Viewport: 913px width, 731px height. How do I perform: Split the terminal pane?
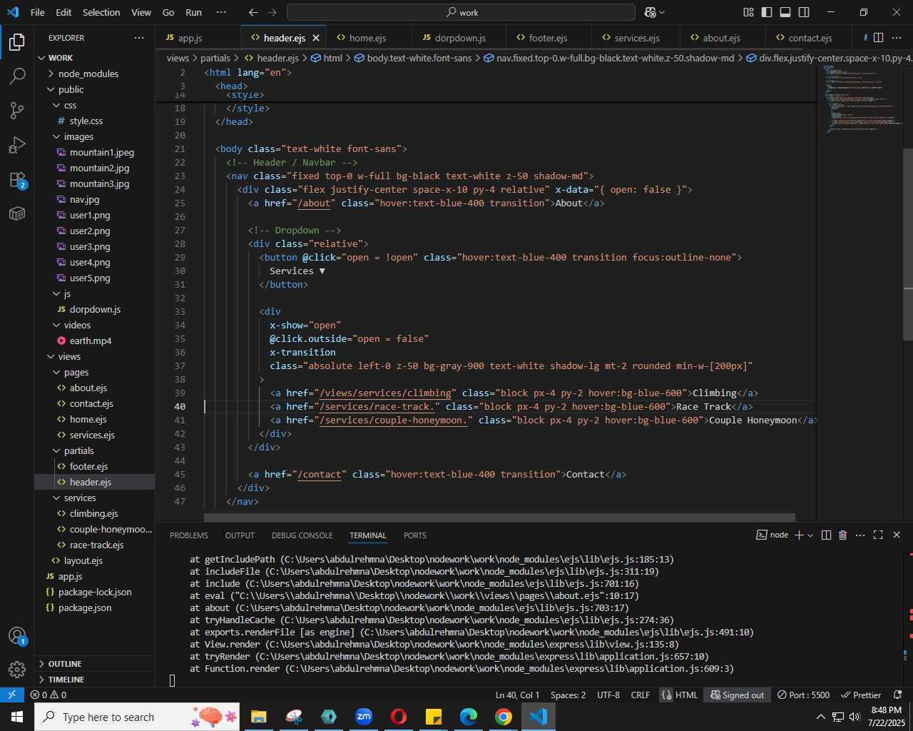[826, 535]
